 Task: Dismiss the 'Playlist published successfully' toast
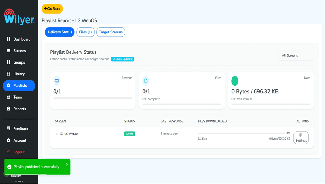click(x=67, y=164)
